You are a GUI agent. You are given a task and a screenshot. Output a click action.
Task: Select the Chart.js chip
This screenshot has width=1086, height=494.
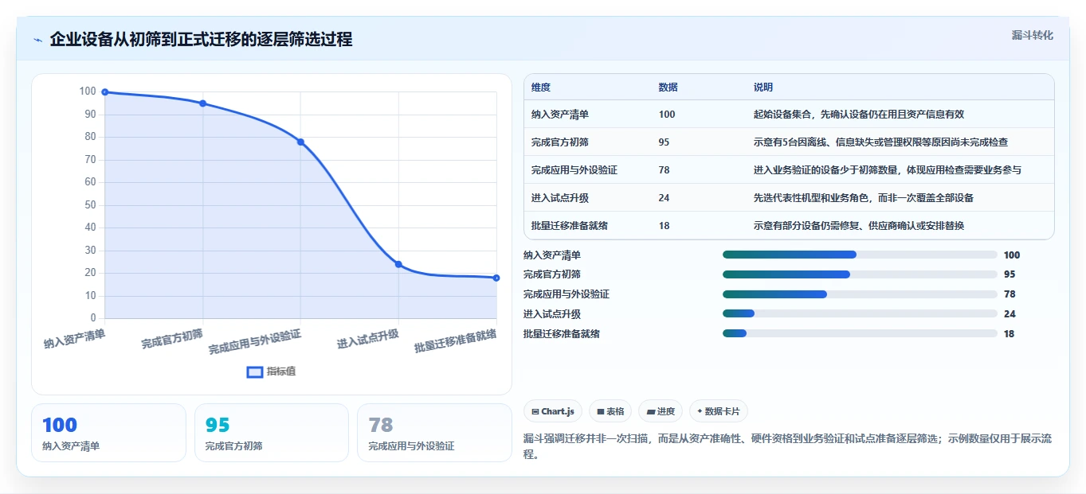coord(553,411)
